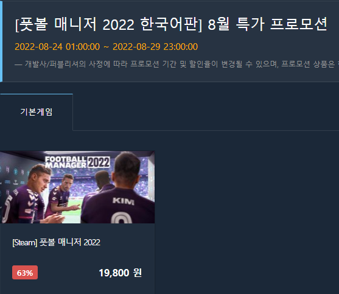Click the [Steam] platform tag in the product name
339x294 pixels.
point(25,242)
